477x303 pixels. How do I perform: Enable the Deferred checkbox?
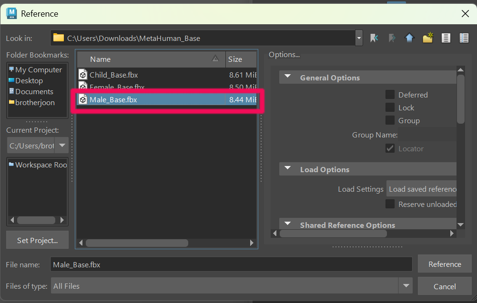tap(390, 95)
